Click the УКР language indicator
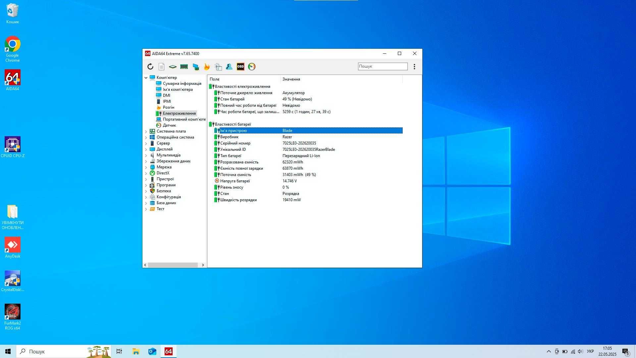The height and width of the screenshot is (358, 636). tap(590, 351)
